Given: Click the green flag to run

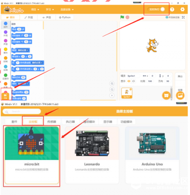Looking at the screenshot, I should coord(122,17).
